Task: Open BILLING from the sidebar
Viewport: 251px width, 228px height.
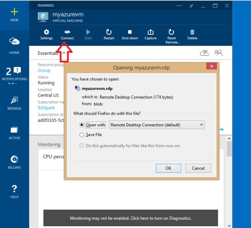Action: [14, 162]
